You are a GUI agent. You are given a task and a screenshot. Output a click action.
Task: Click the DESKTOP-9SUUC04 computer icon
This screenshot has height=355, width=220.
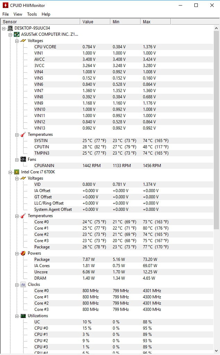coord(10,28)
